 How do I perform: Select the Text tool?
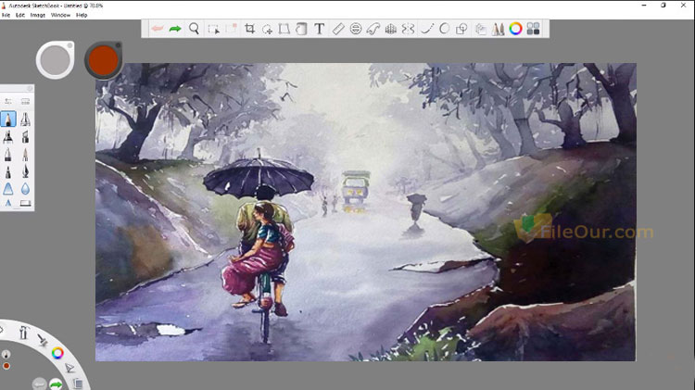319,29
